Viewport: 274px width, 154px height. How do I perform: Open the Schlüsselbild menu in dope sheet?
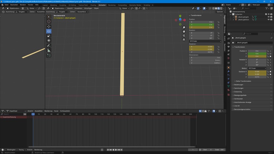(65, 111)
